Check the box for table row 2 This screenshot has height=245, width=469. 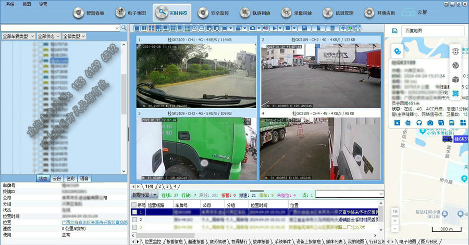click(x=134, y=220)
